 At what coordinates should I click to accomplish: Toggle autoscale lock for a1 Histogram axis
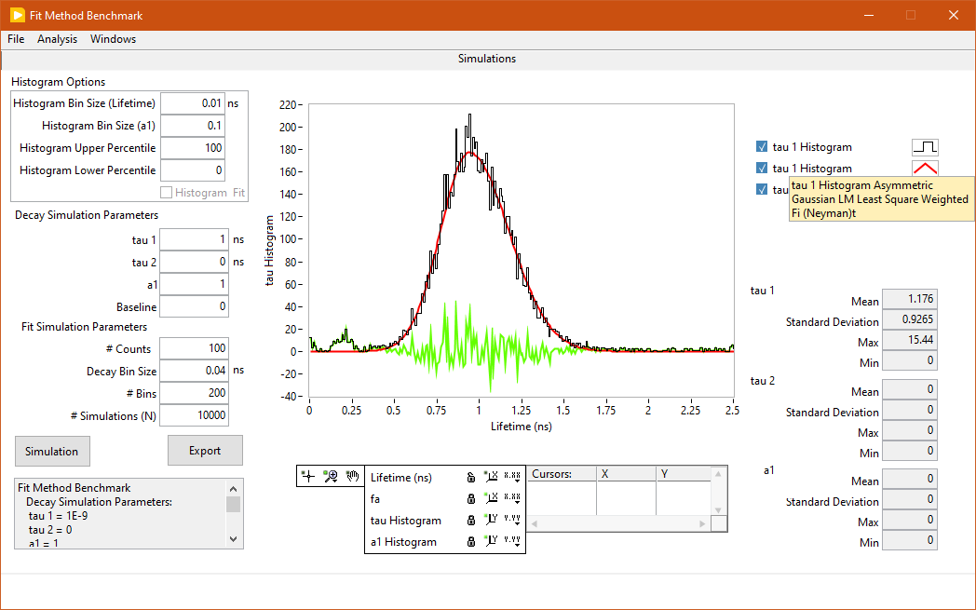(x=471, y=541)
